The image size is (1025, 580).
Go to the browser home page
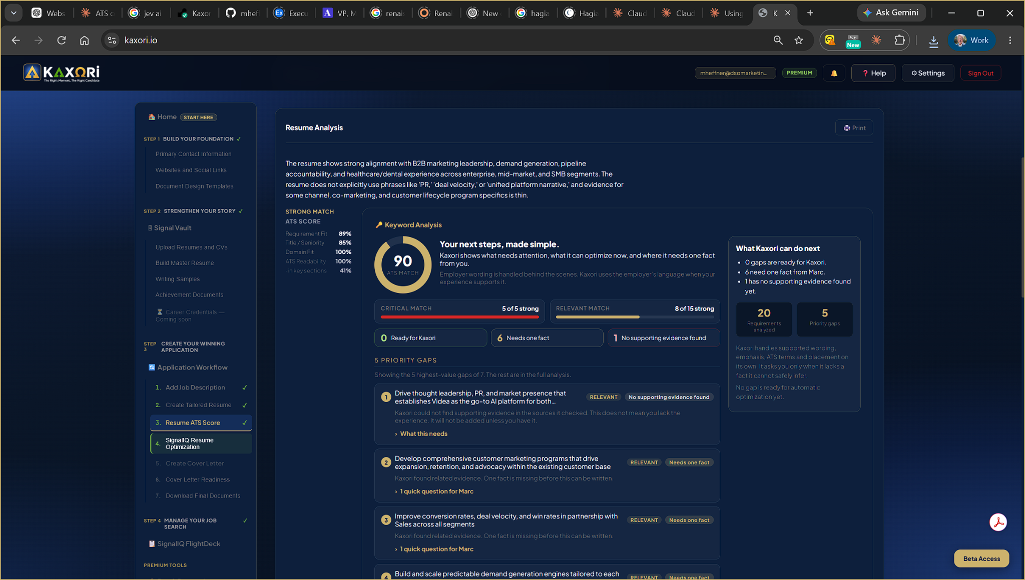coord(85,40)
